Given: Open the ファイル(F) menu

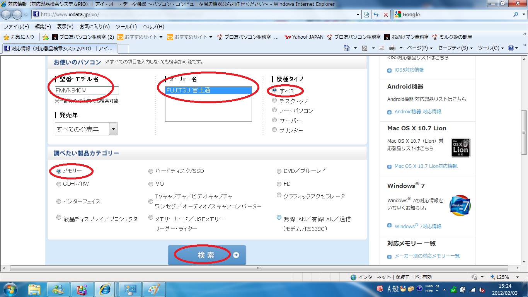Looking at the screenshot, I should coord(16,27).
